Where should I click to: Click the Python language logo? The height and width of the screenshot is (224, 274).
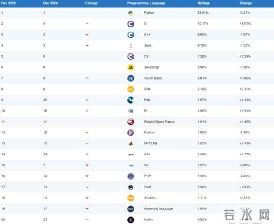pyautogui.click(x=131, y=13)
